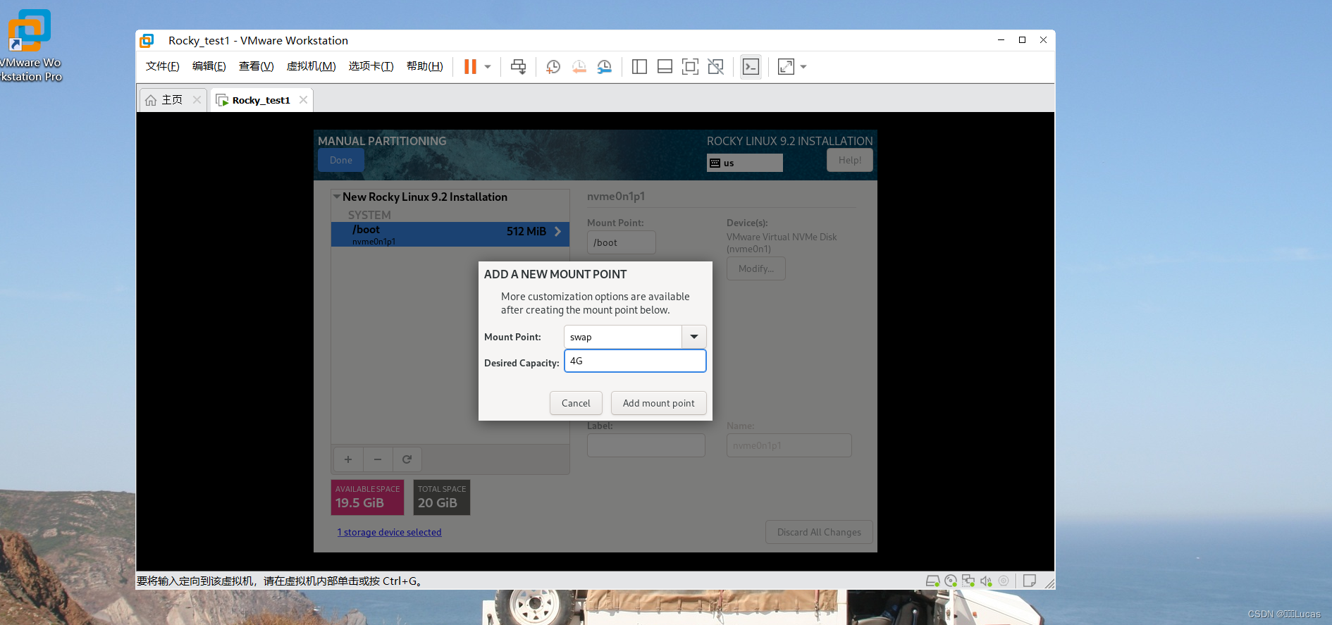Minimize the VMware Workstation window
The width and height of the screenshot is (1332, 625).
[x=1001, y=40]
